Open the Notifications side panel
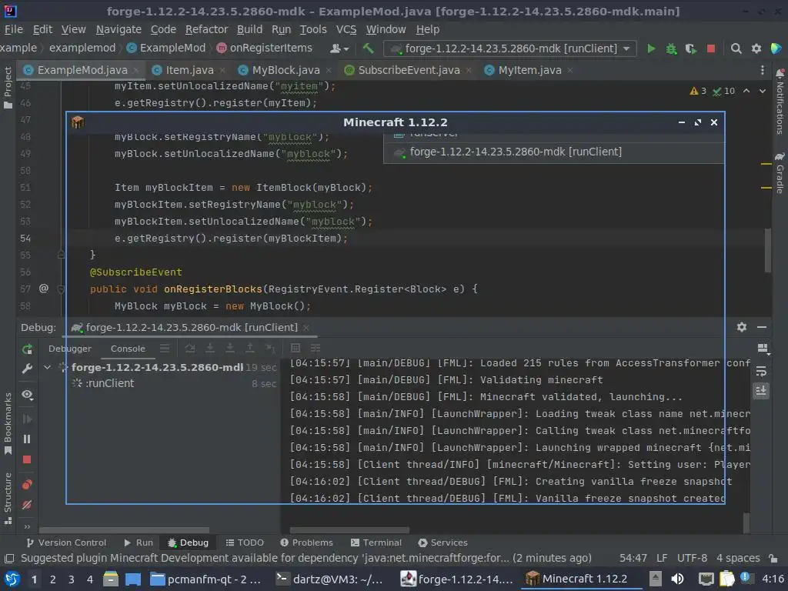Image resolution: width=788 pixels, height=591 pixels. coord(780,102)
